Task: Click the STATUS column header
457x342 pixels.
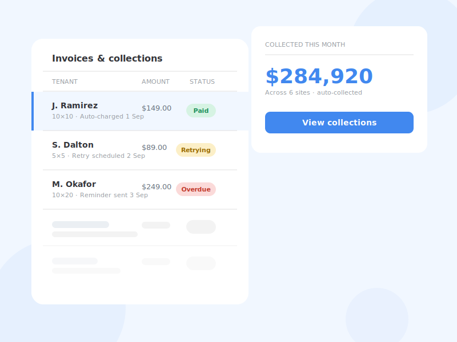Action: (202, 82)
